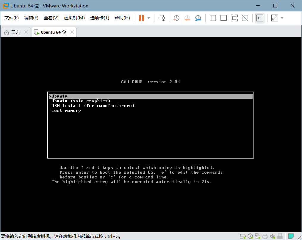This screenshot has width=302, height=240.
Task: Open the 文件(F) menu
Action: [x=12, y=18]
